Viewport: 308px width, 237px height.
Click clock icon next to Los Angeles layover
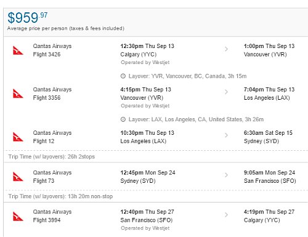pyautogui.click(x=123, y=119)
